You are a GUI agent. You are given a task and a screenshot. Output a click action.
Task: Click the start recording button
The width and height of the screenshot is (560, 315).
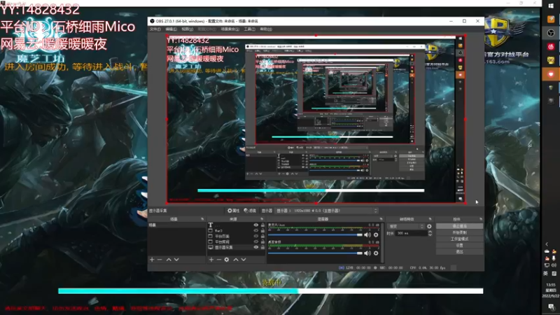459,232
